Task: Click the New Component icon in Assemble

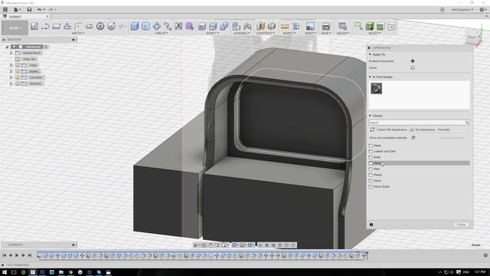Action: tap(237, 26)
